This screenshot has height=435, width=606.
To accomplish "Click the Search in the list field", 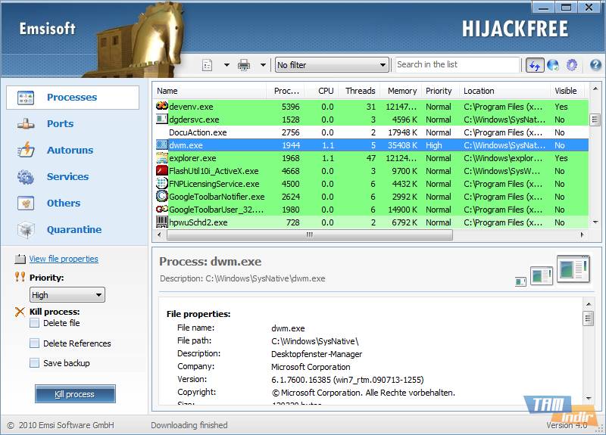I will (457, 65).
